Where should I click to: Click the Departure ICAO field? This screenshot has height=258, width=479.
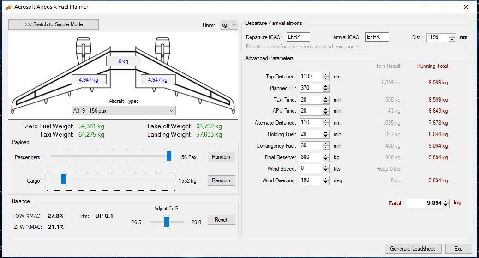[298, 37]
